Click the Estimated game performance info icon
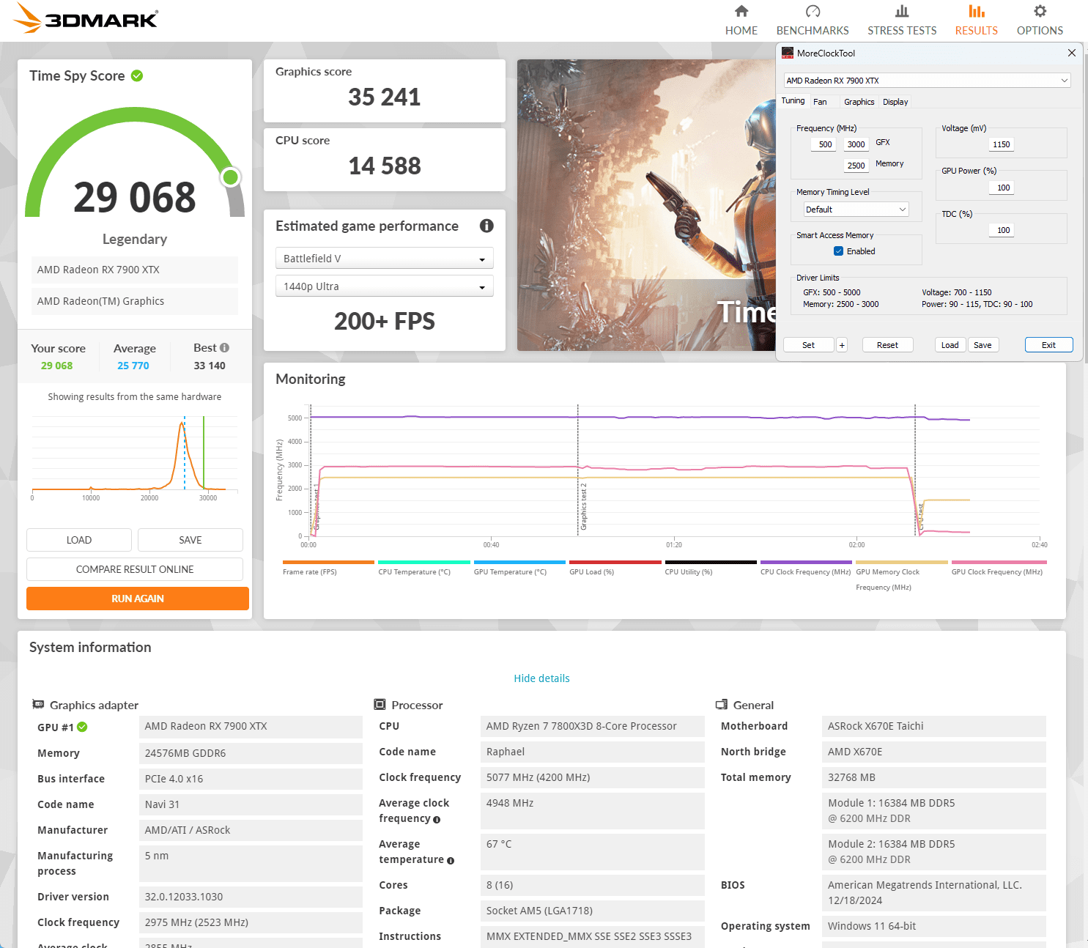Screen dimensions: 1088x948 pyautogui.click(x=486, y=226)
